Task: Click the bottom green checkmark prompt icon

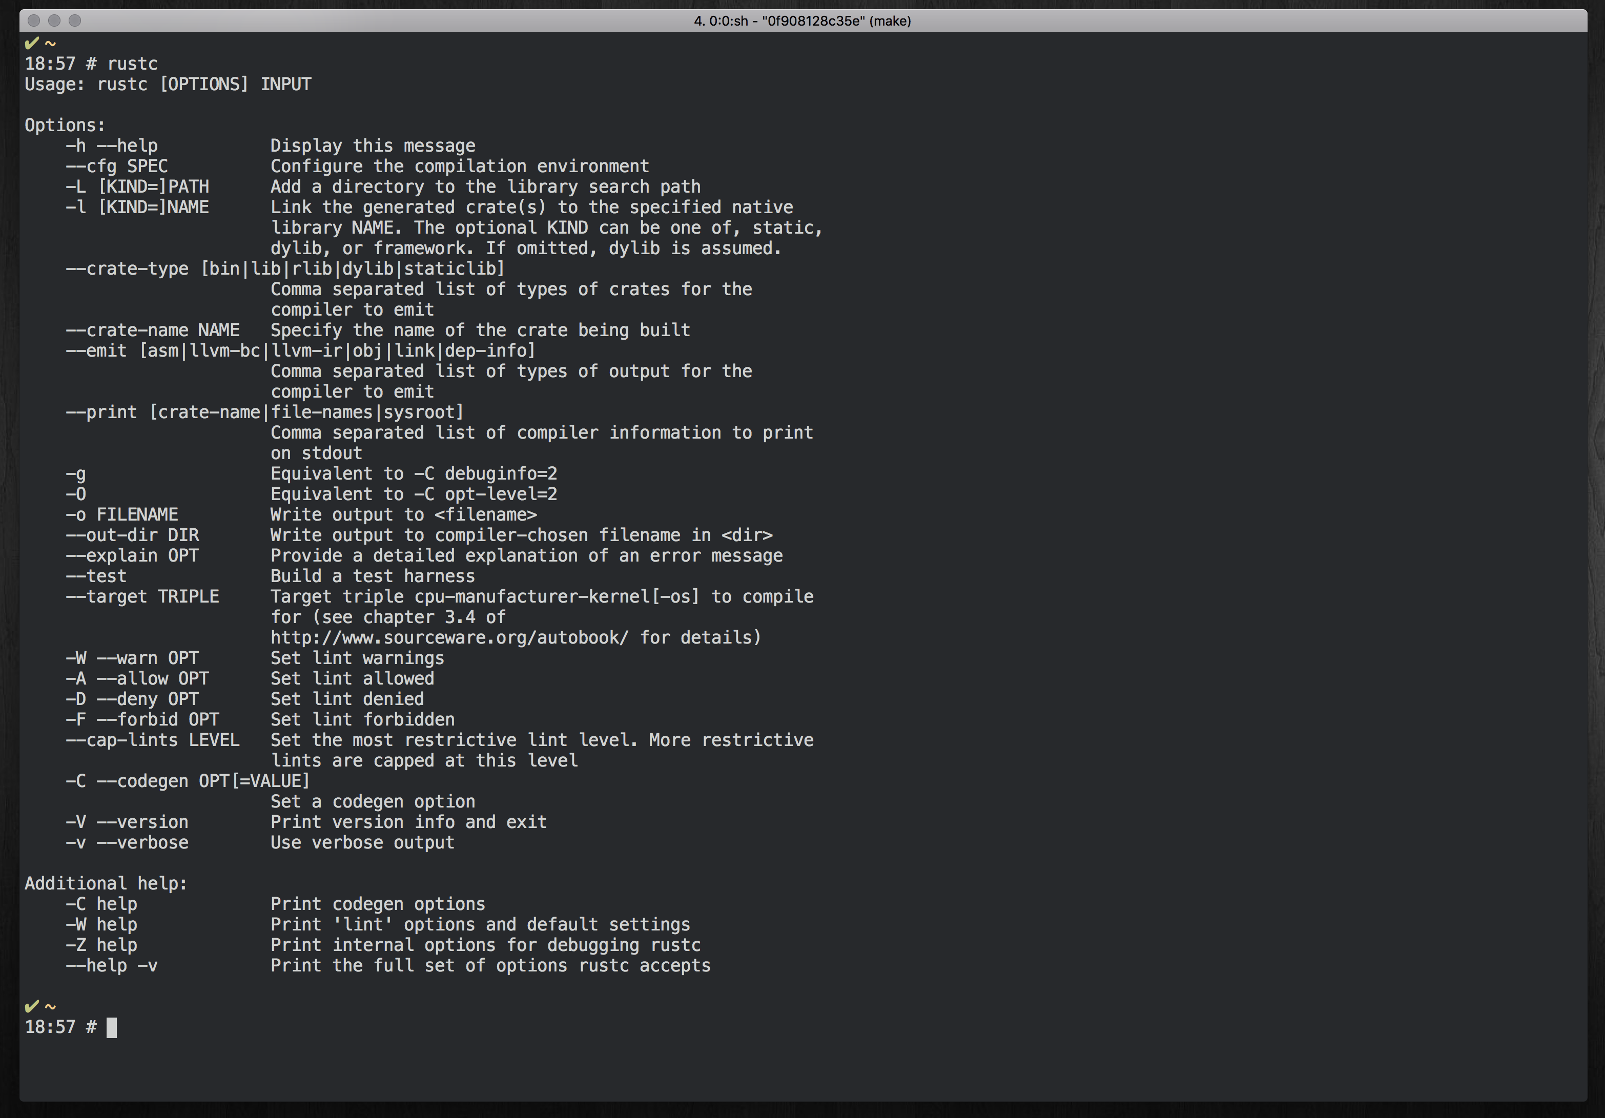Action: 31,1006
